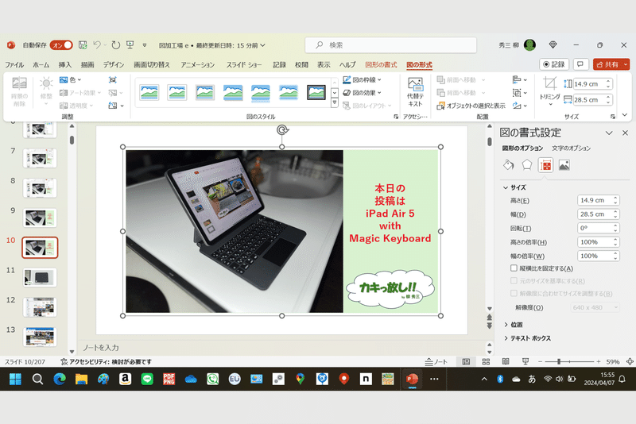Switch to reading view icon

click(506, 361)
